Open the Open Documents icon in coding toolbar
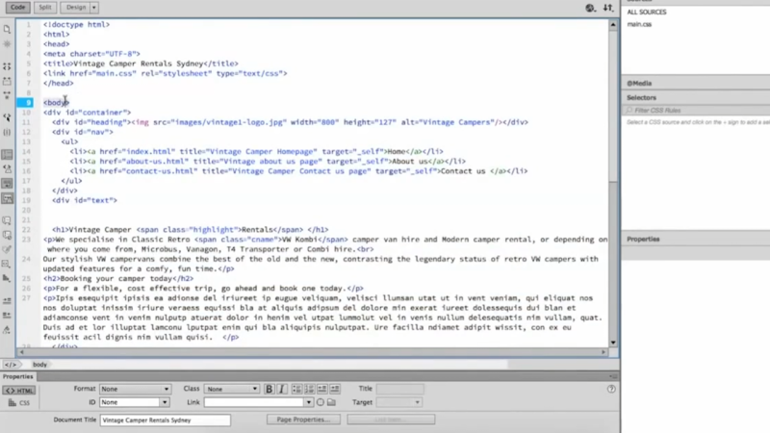Screen dimensions: 770x433 7,30
